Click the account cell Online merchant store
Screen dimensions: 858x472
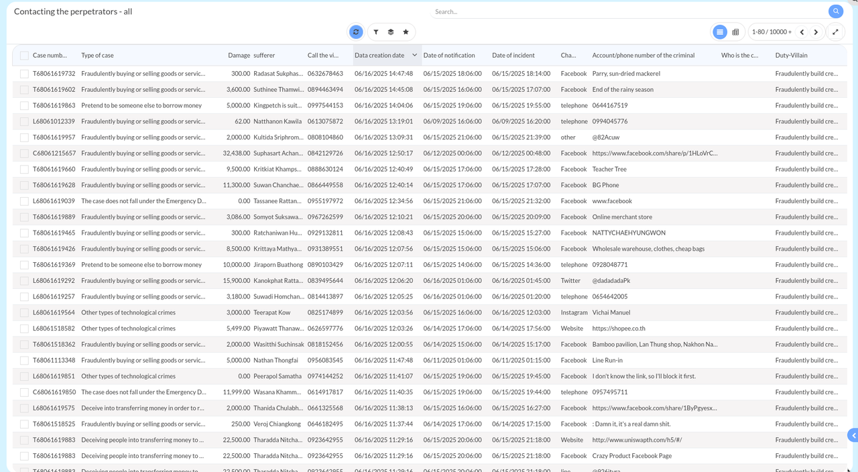[x=622, y=217]
